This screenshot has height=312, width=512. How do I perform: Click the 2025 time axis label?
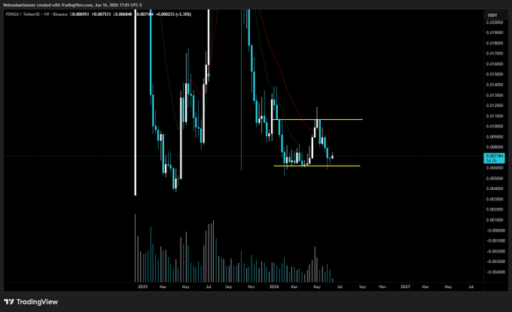click(143, 287)
